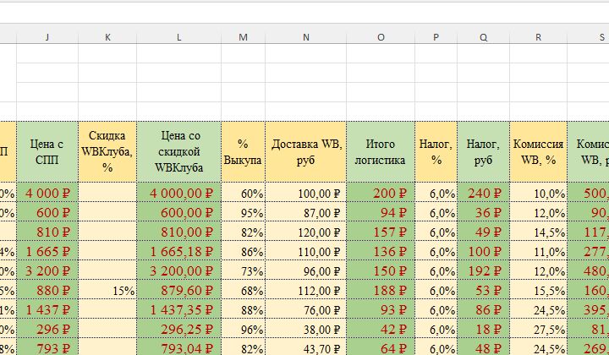The width and height of the screenshot is (609, 355).
Task: Select column L header
Action: tap(179, 37)
